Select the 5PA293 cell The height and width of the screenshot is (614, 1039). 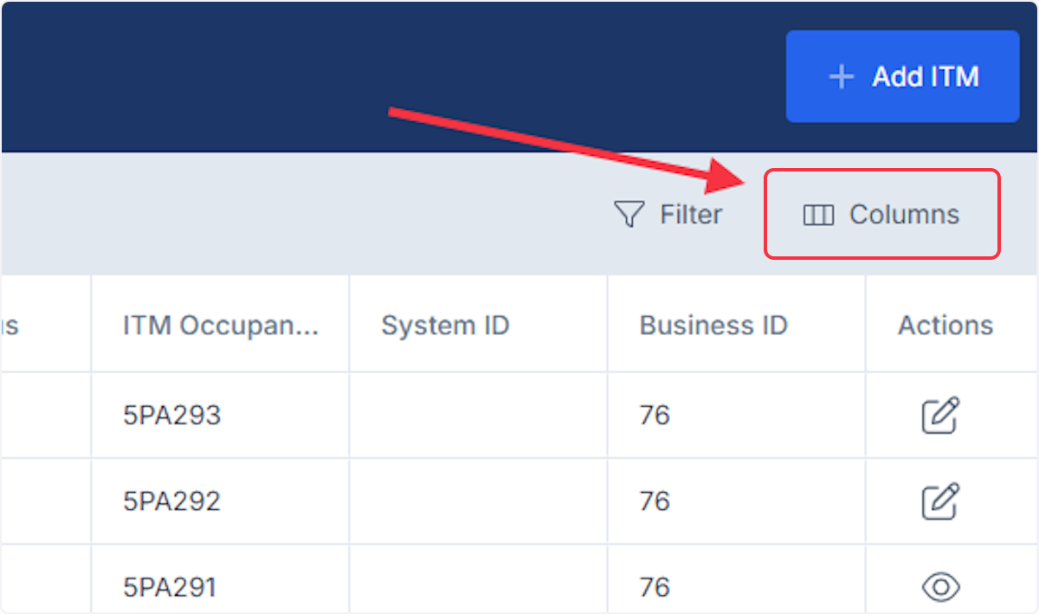pyautogui.click(x=221, y=416)
